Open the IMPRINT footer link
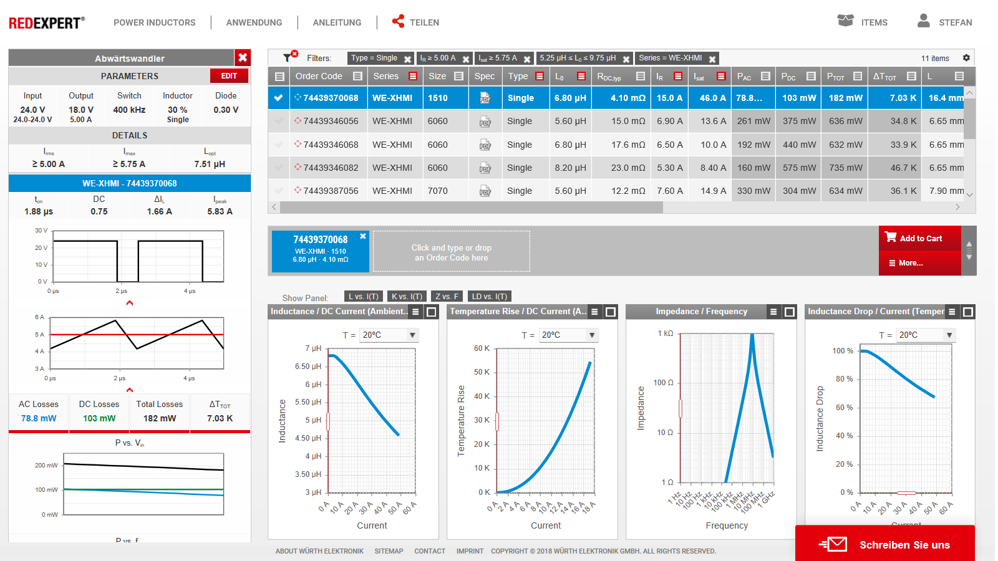Viewport: 998px width, 561px height. tap(470, 551)
